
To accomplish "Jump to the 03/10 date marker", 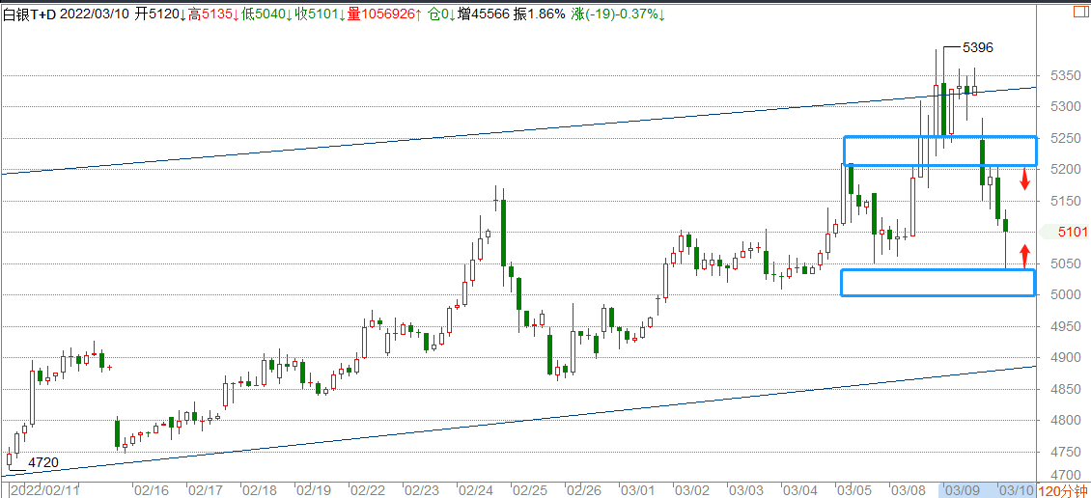I will pyautogui.click(x=1015, y=490).
